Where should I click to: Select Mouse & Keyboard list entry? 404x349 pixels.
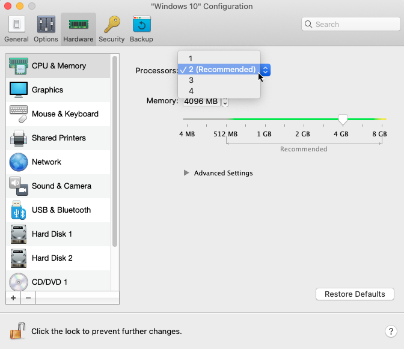click(x=58, y=114)
